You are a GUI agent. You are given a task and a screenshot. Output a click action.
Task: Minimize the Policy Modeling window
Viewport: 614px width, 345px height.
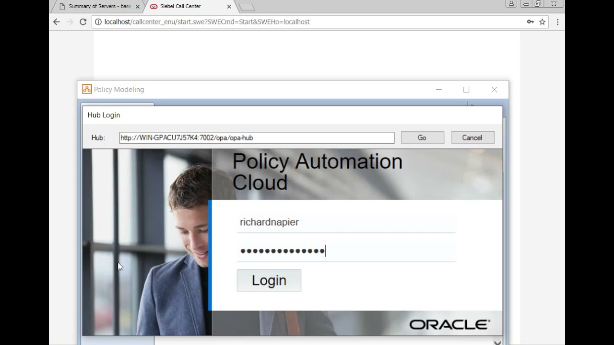[438, 90]
